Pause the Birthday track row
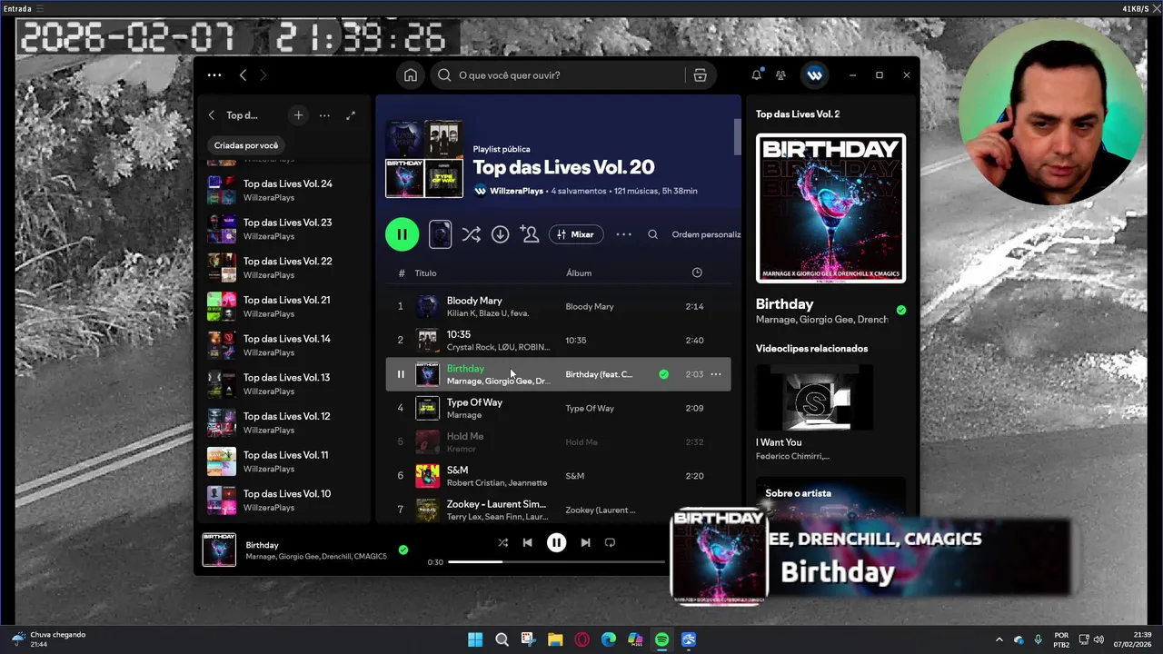The image size is (1163, 654). [x=401, y=374]
